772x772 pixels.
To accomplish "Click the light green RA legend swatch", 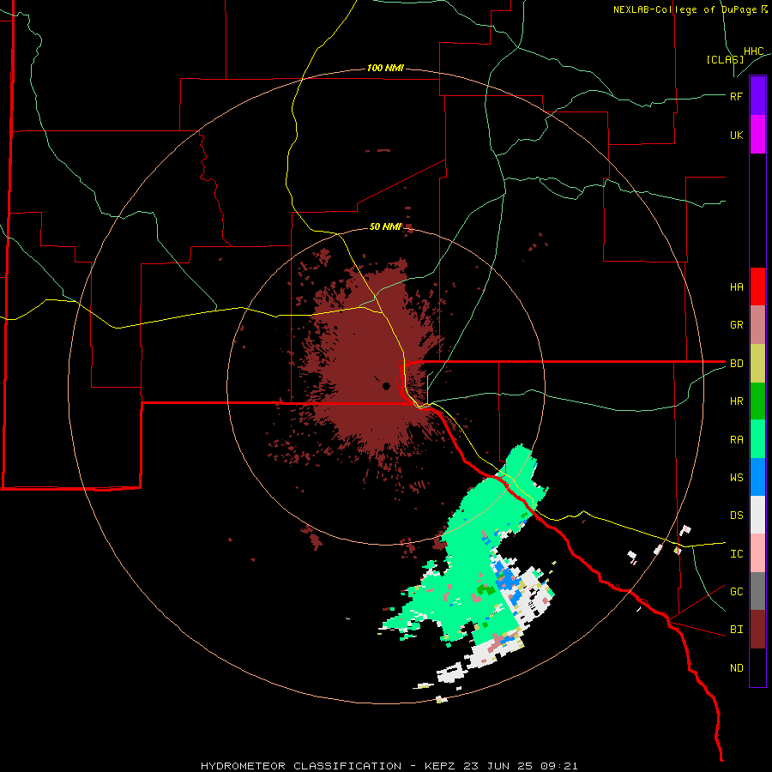I will pos(757,439).
